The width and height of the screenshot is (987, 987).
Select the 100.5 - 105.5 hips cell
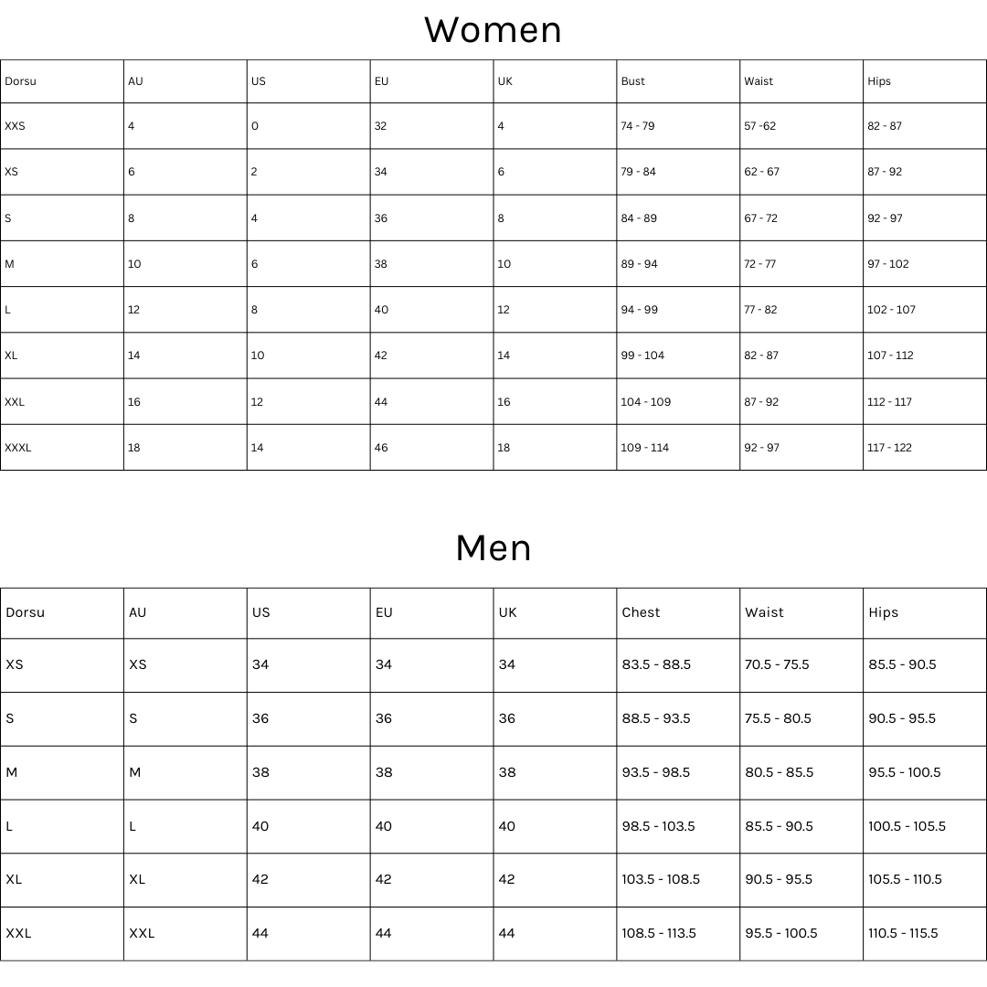907,826
